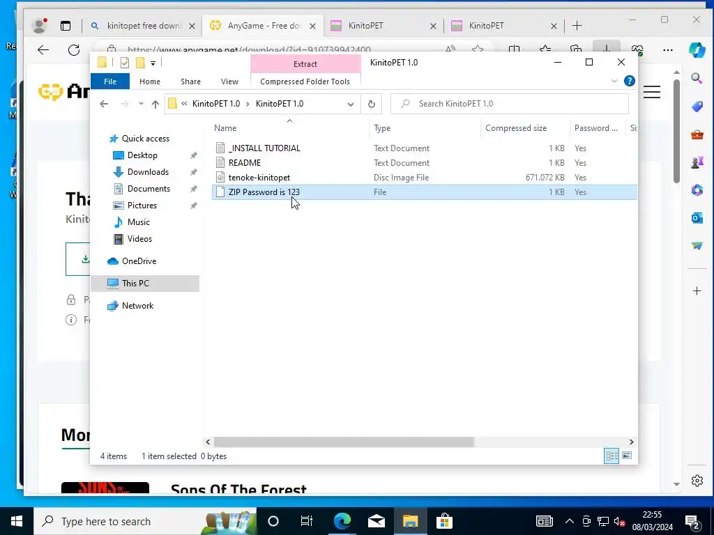Open the Copilot icon in Edge
This screenshot has height=535, width=714.
tap(697, 49)
